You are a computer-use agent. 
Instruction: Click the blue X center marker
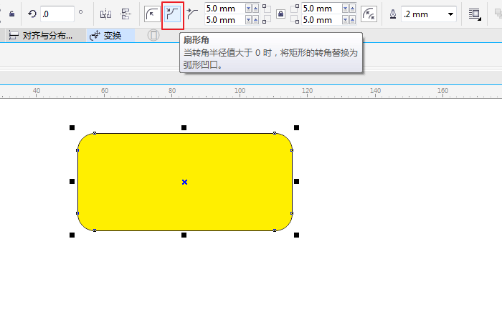pyautogui.click(x=184, y=182)
